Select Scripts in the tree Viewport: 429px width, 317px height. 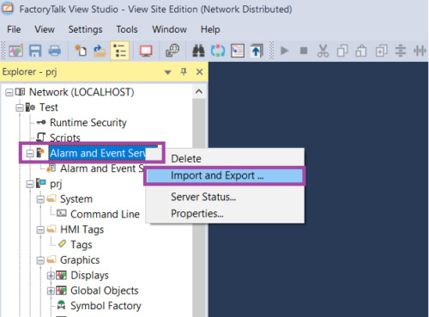point(65,137)
